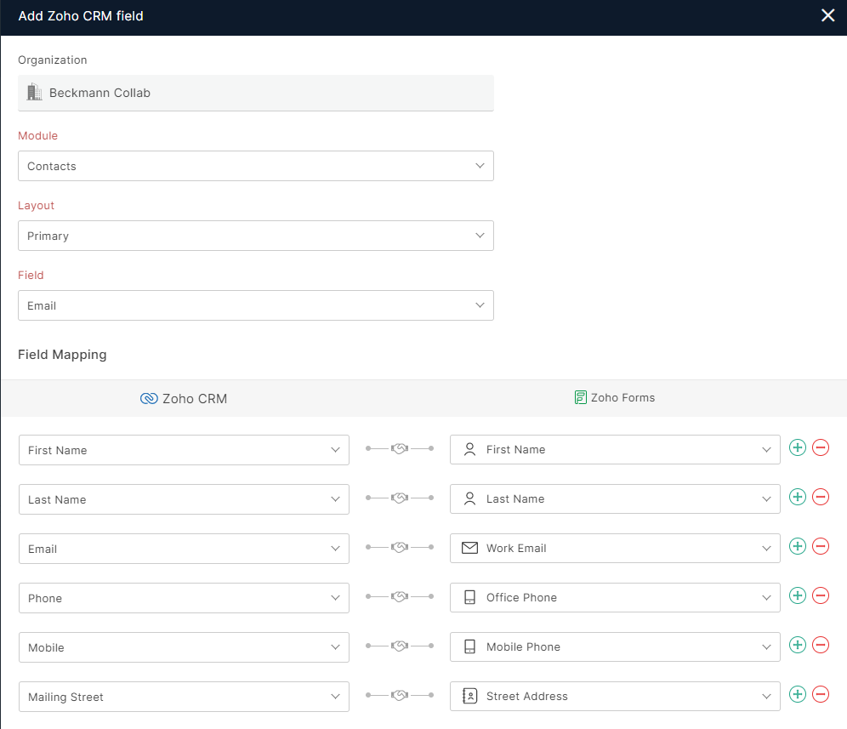Open the CRM Mailing Street dropdown
Image resolution: width=847 pixels, height=729 pixels.
click(184, 697)
